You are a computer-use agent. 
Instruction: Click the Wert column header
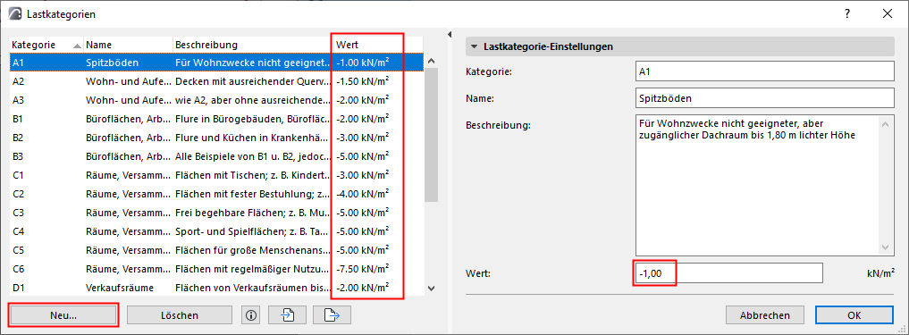[377, 45]
